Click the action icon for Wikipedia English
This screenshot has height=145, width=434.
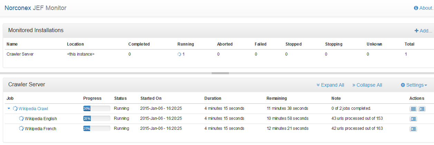click(x=413, y=119)
